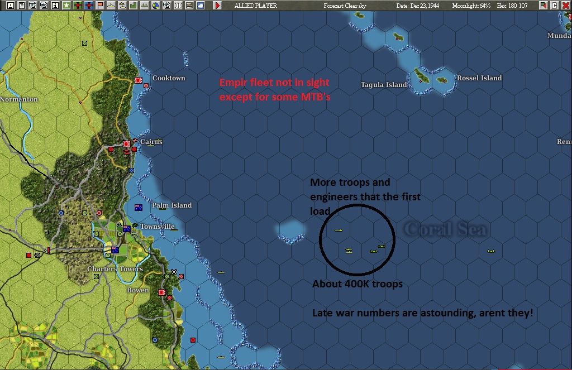Click the crosshair target toolbar icon
572x370 pixels.
[166, 6]
